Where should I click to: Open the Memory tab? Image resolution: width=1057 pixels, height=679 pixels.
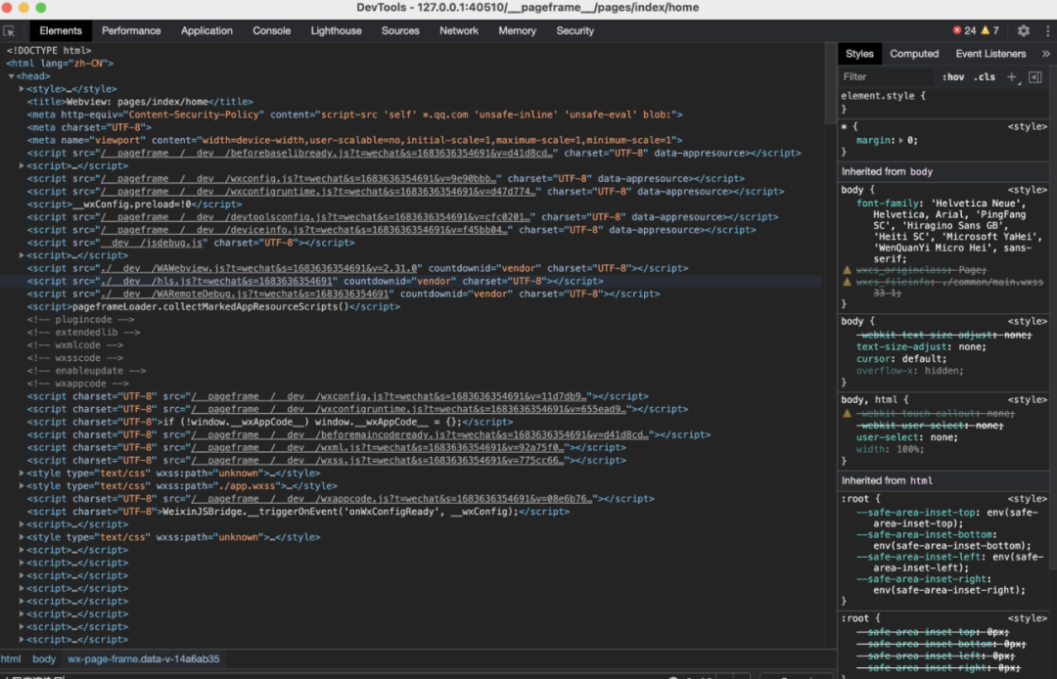517,30
